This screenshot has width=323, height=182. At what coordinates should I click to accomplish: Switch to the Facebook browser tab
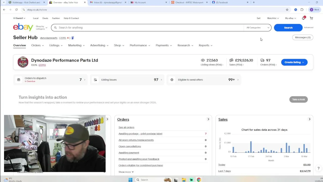[x=230, y=2]
